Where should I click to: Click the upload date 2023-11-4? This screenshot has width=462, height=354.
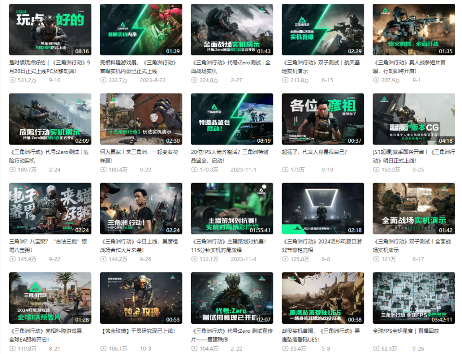point(244,259)
